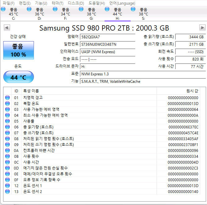Click status orb for attribute 03 사용 가능한 예비 영역
Screen dimensions: 207x205
pos(7,109)
